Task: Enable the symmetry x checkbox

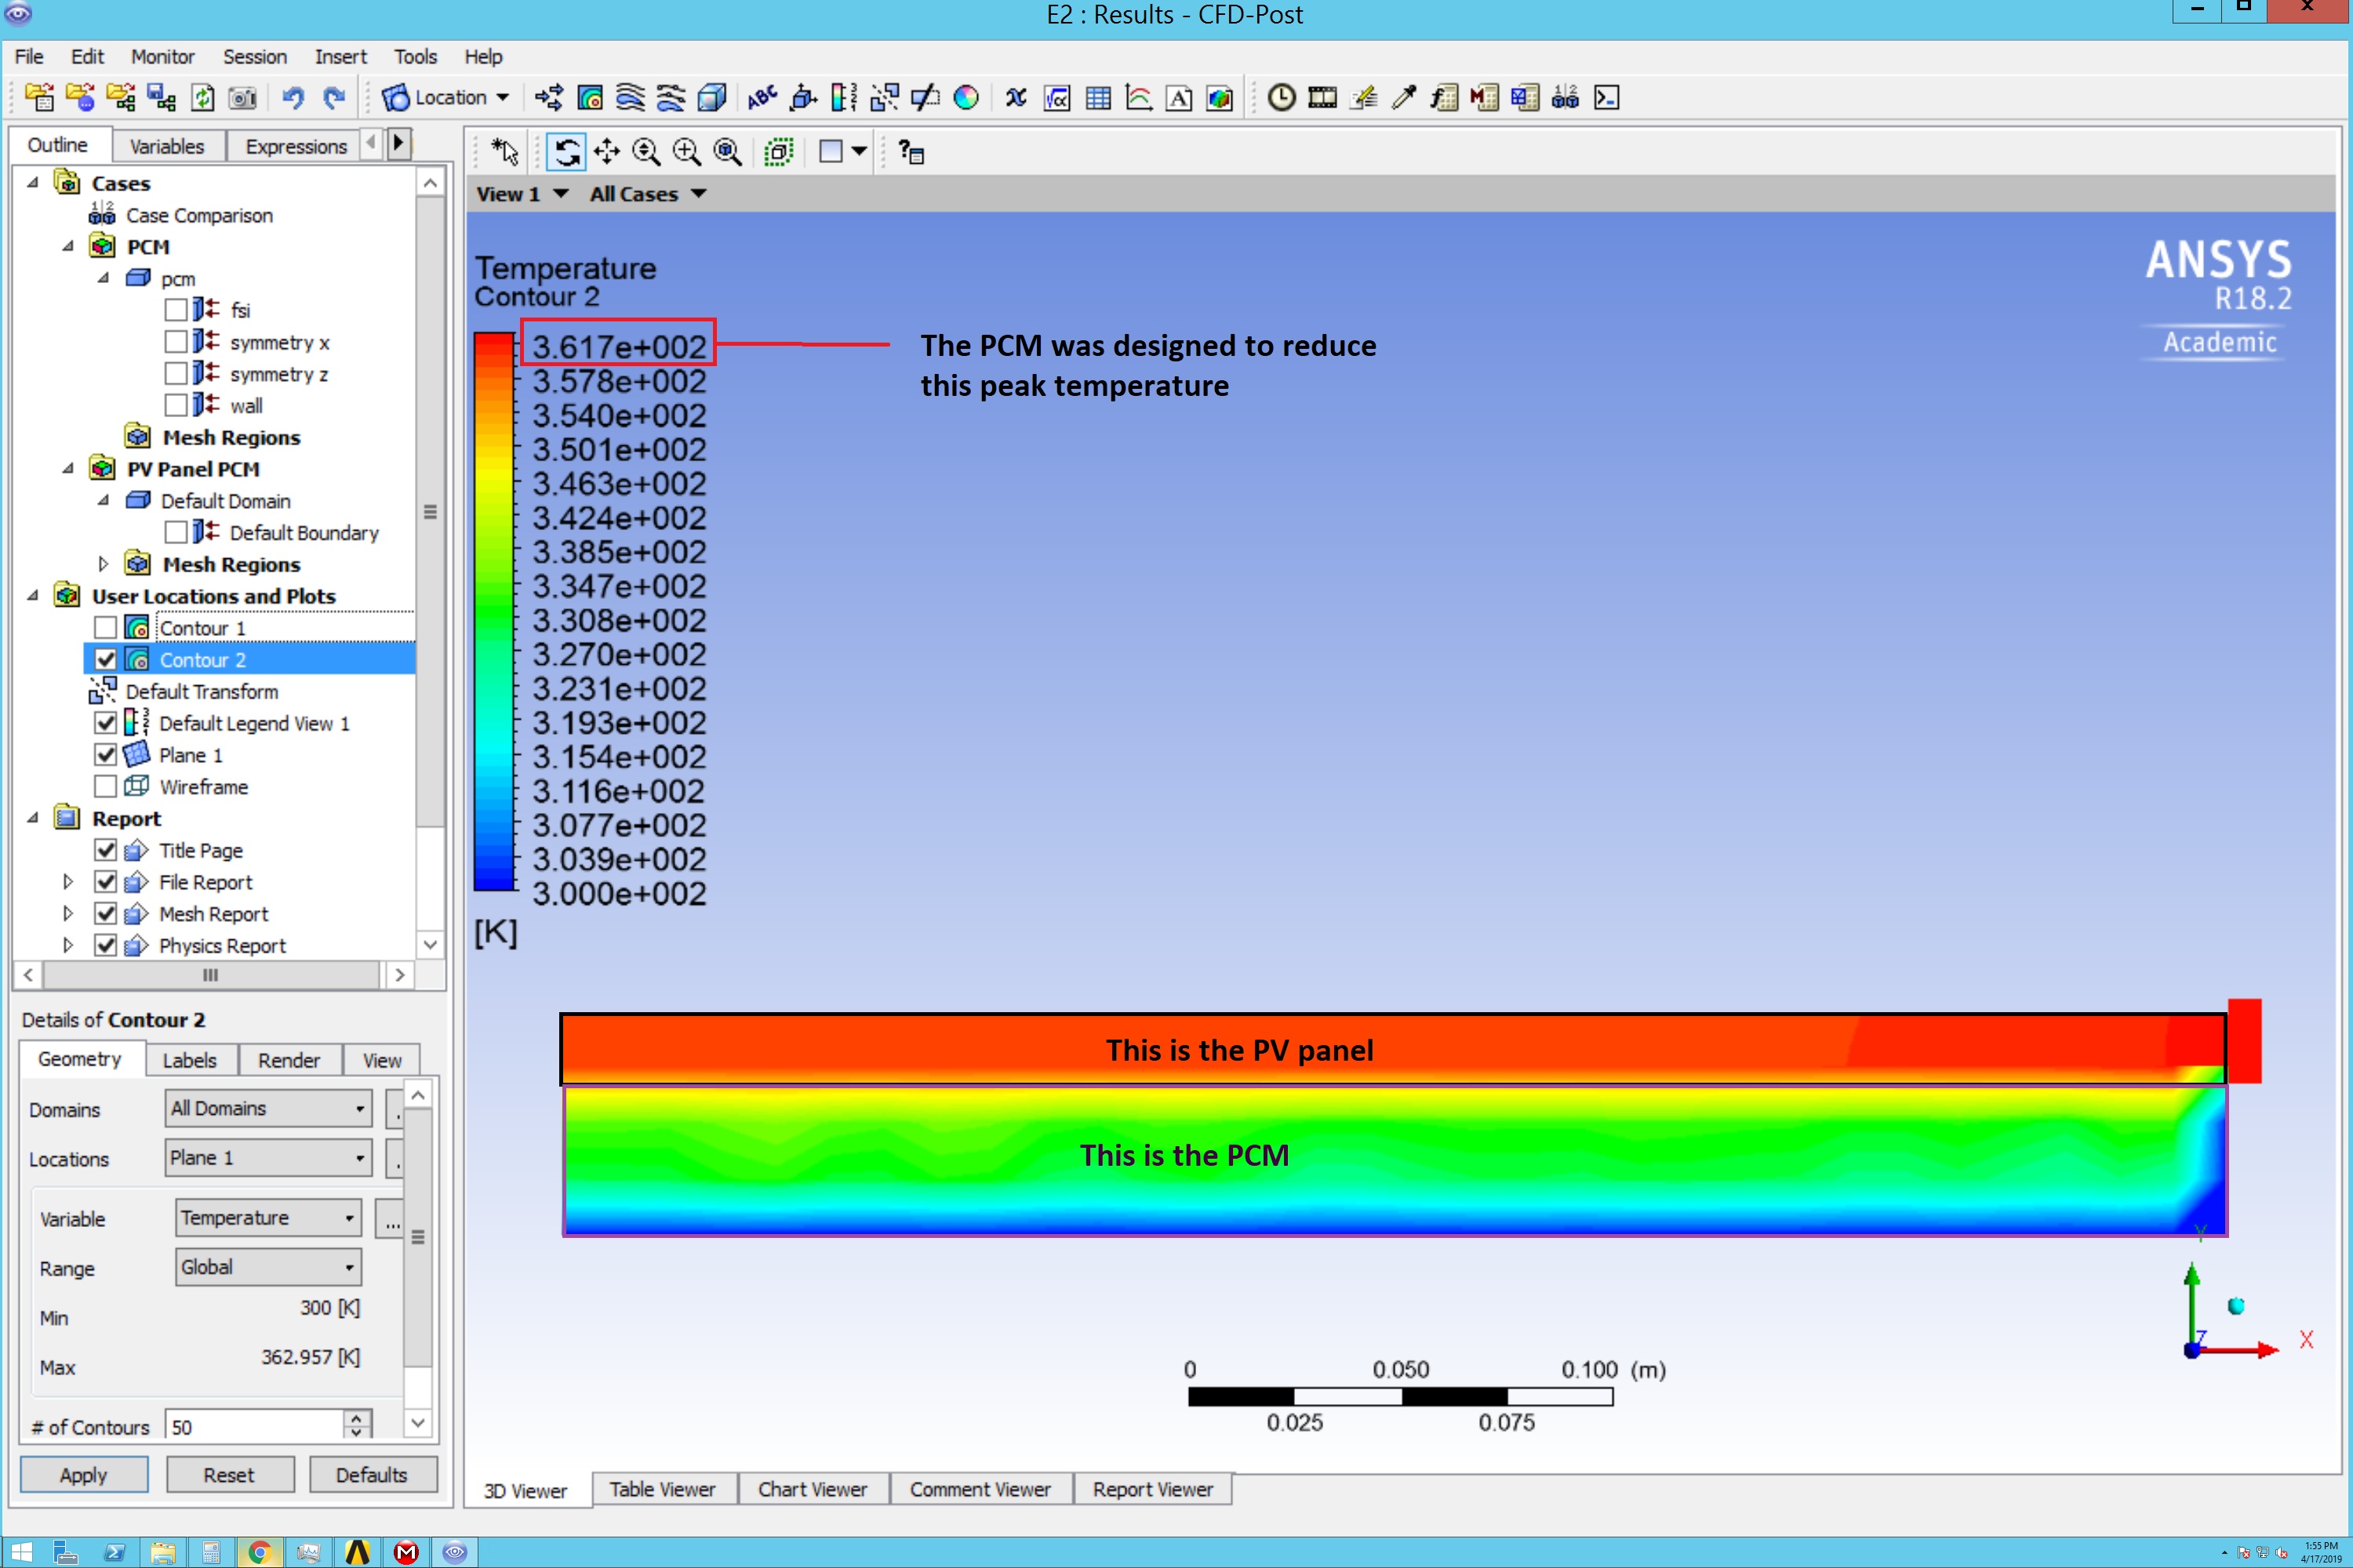Action: click(x=176, y=342)
